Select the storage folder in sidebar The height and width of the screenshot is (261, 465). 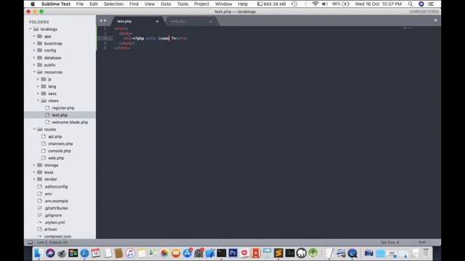click(51, 165)
